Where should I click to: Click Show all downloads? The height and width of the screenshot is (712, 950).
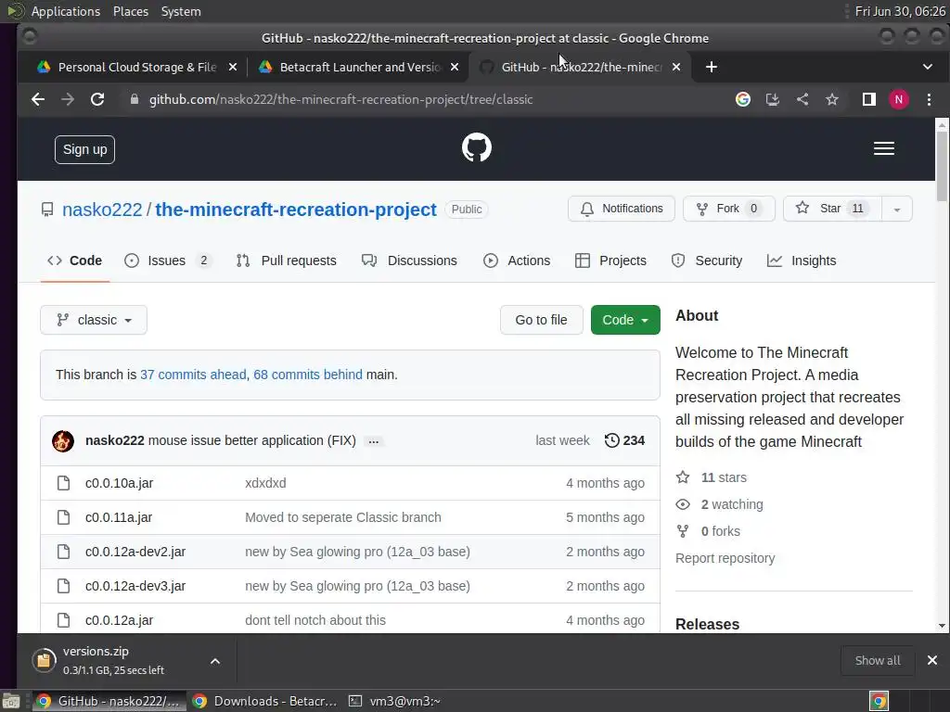878,660
